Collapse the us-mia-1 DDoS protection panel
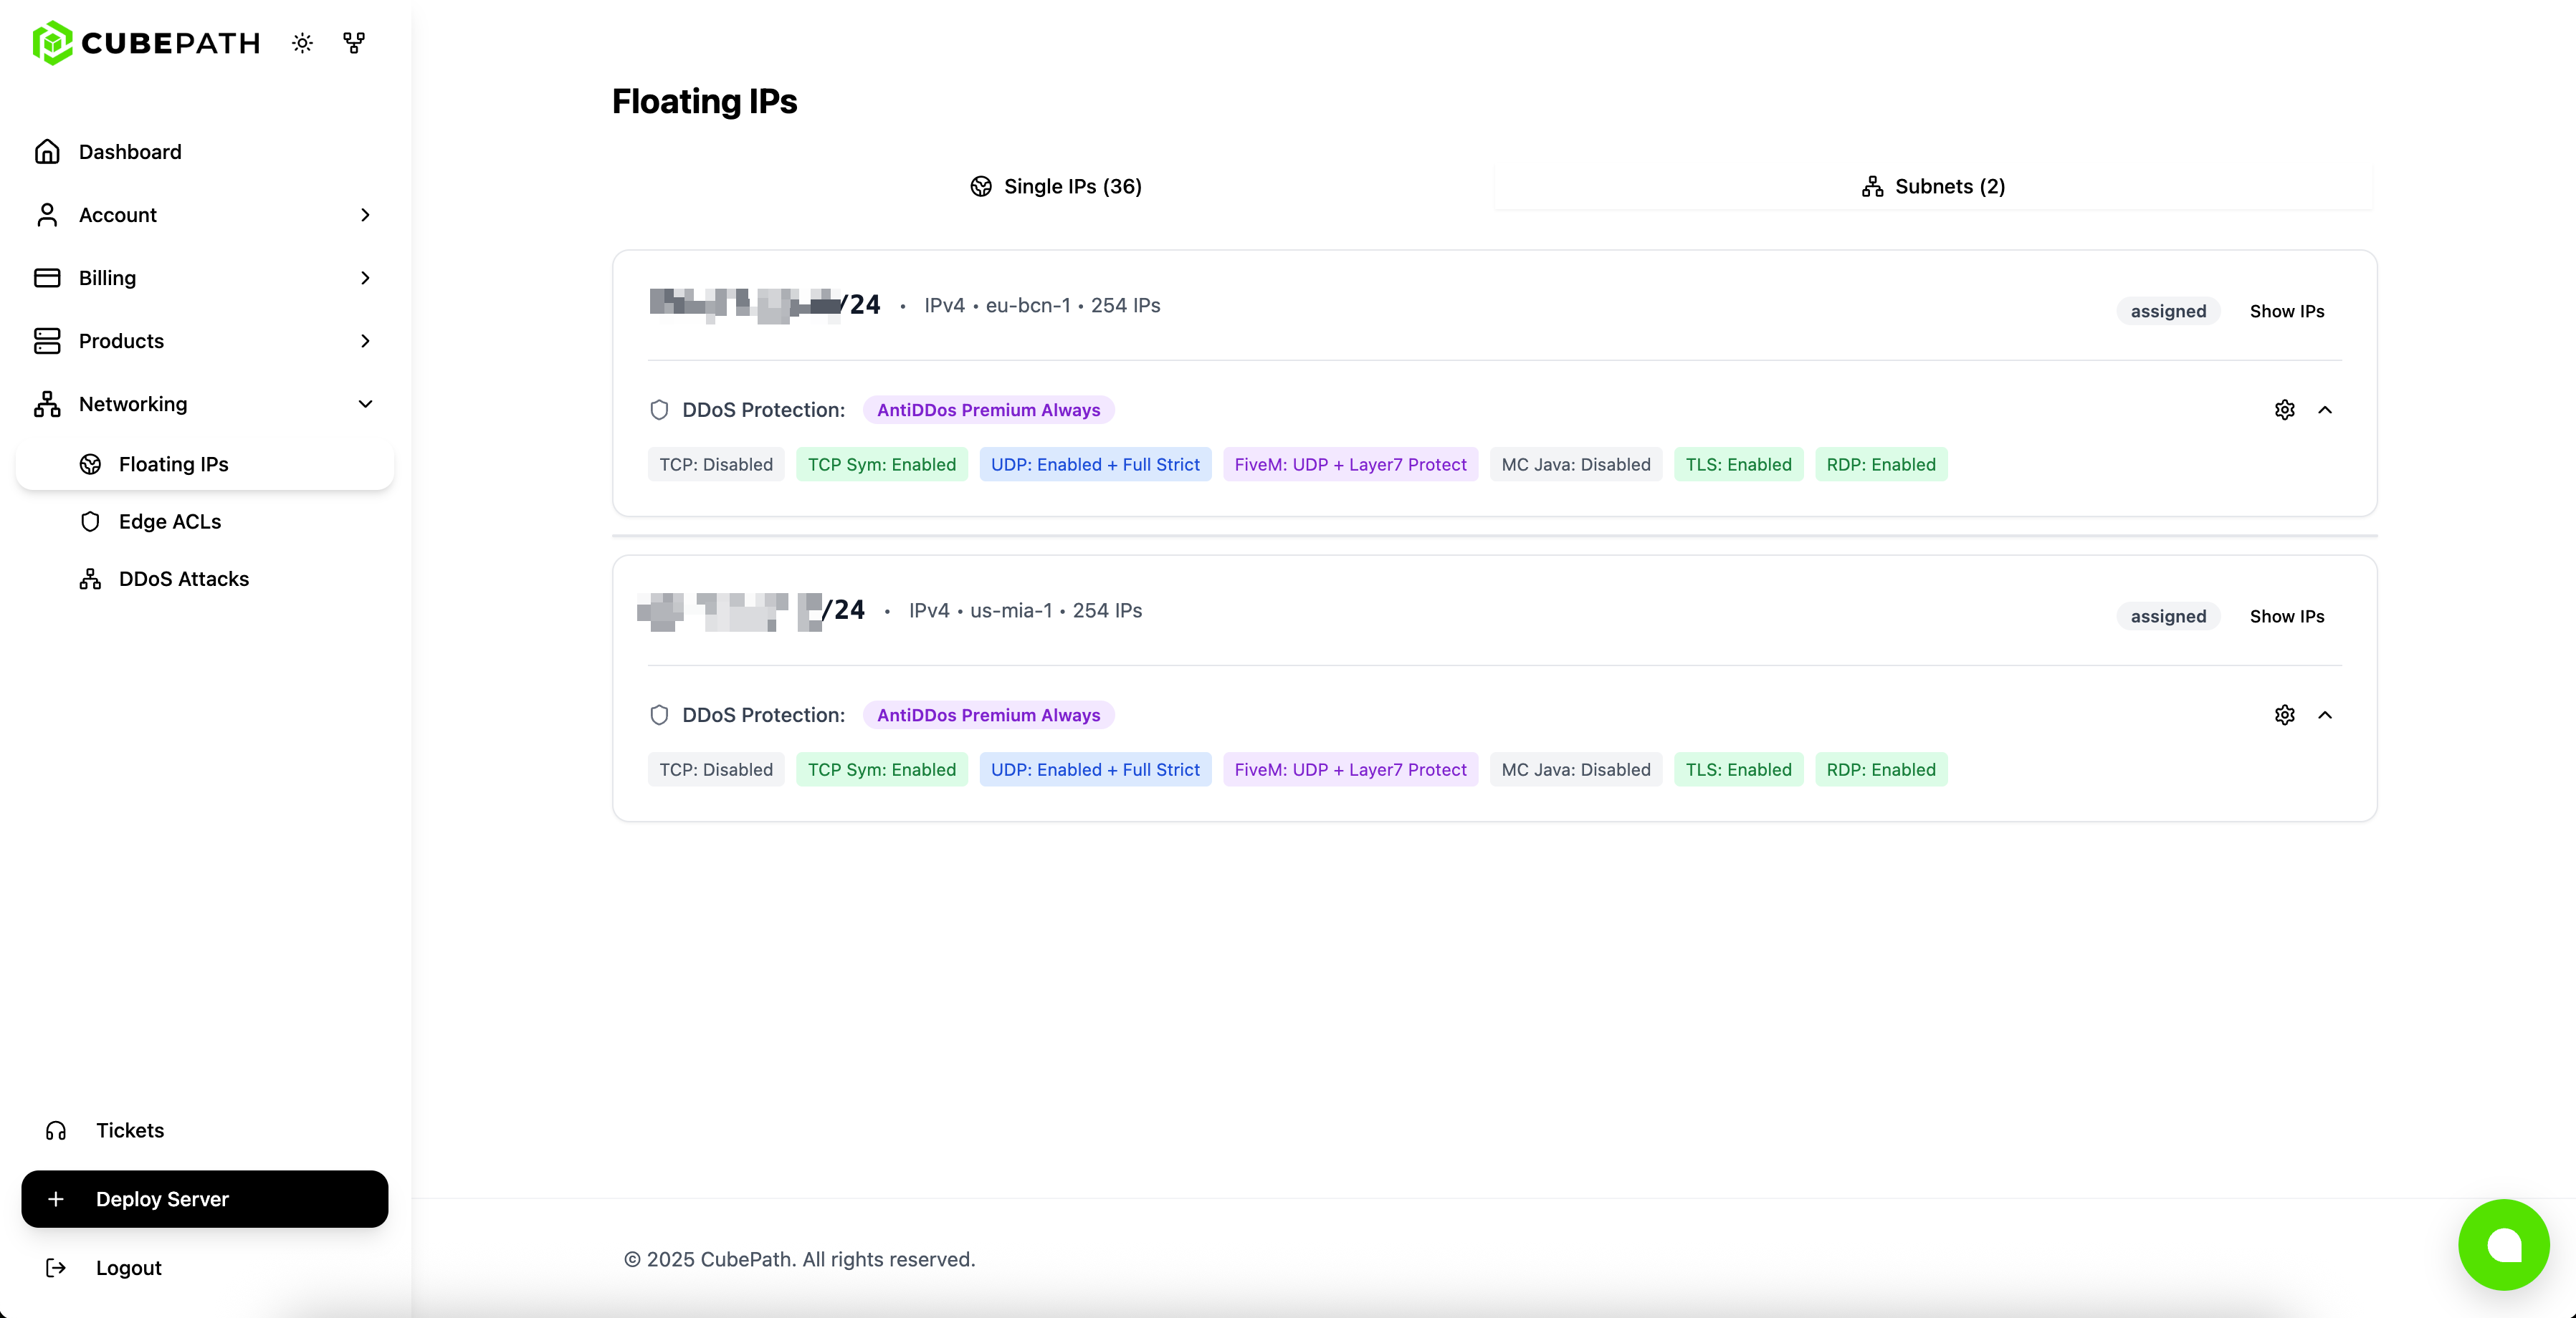 tap(2326, 714)
